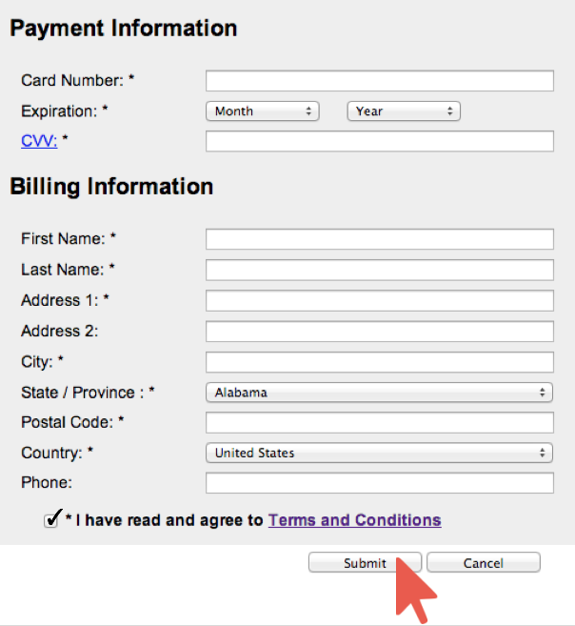Open the CVV help link
The width and height of the screenshot is (575, 626).
(x=39, y=140)
